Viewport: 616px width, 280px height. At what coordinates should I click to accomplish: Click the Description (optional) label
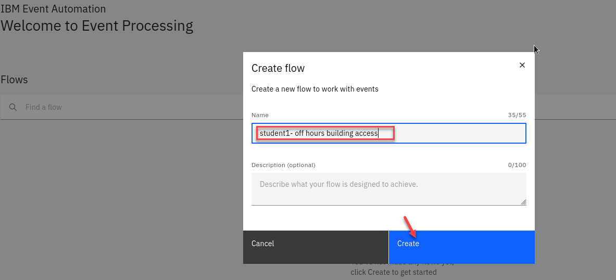(x=283, y=165)
